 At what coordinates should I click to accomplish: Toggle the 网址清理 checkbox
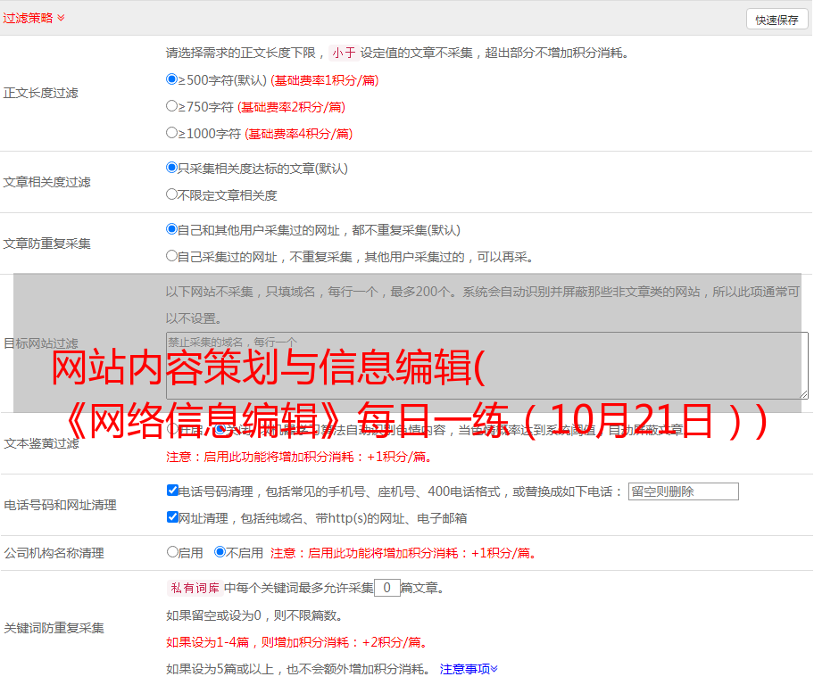pyautogui.click(x=173, y=516)
